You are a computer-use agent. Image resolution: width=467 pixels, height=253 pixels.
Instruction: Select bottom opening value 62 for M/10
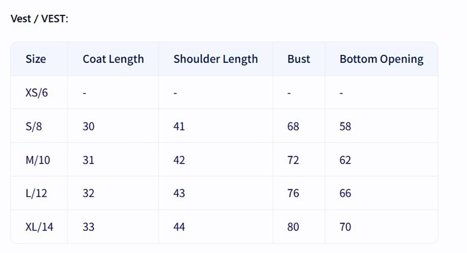click(345, 160)
